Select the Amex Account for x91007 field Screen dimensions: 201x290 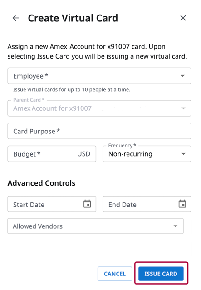click(x=99, y=108)
